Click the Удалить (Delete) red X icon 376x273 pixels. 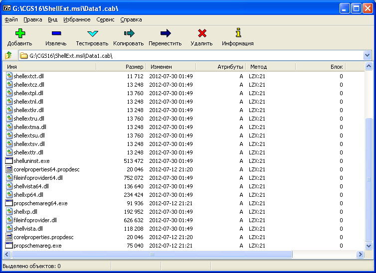[x=202, y=33]
